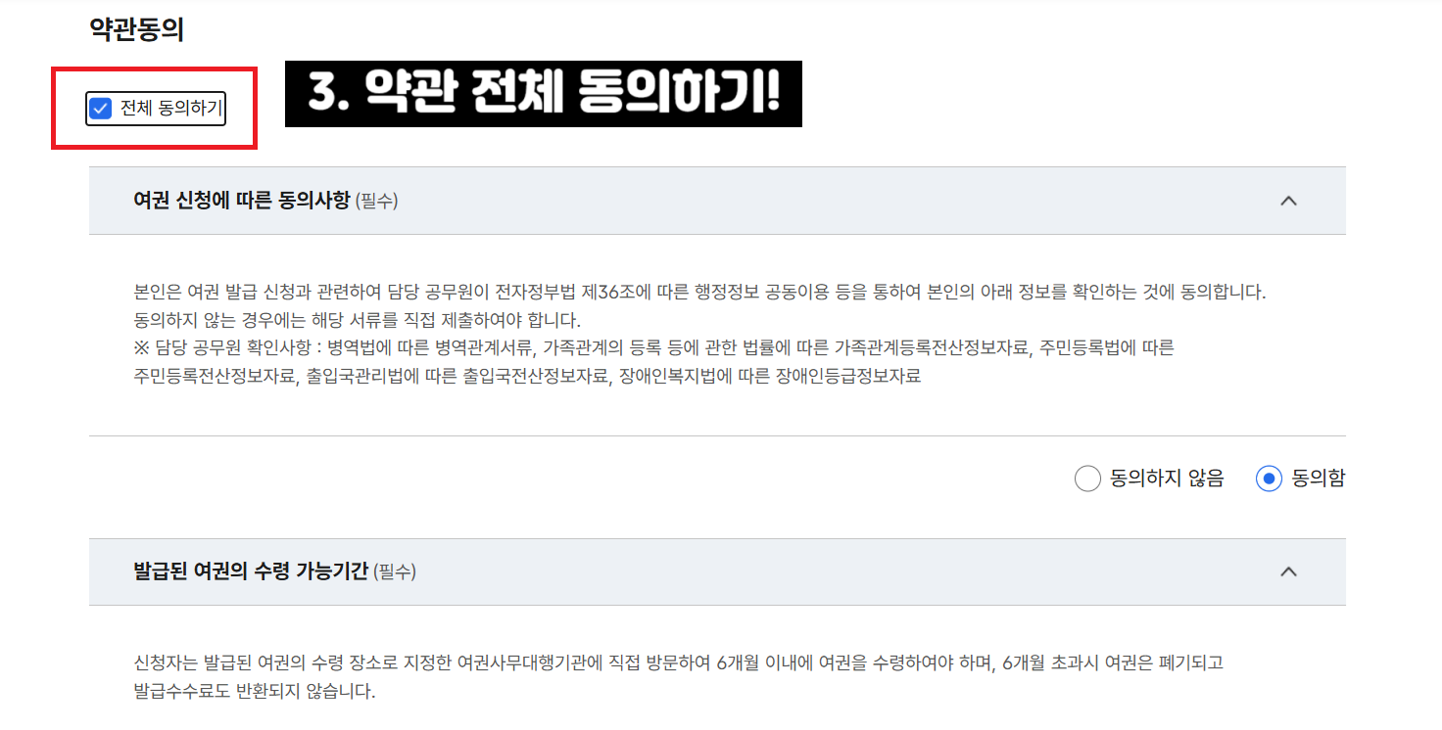The width and height of the screenshot is (1442, 730).
Task: Select the 동의하지 않음 radio button
Action: pos(1087,479)
